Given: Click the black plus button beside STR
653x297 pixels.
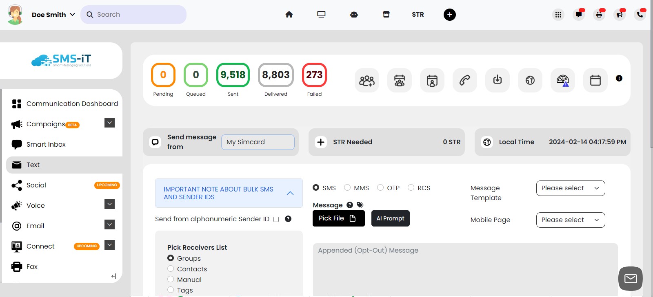Looking at the screenshot, I should pos(449,15).
